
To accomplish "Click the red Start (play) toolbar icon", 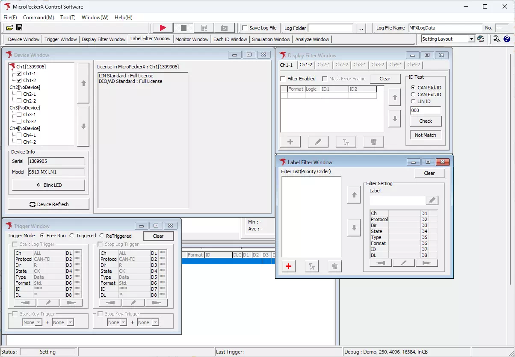I will 163,28.
